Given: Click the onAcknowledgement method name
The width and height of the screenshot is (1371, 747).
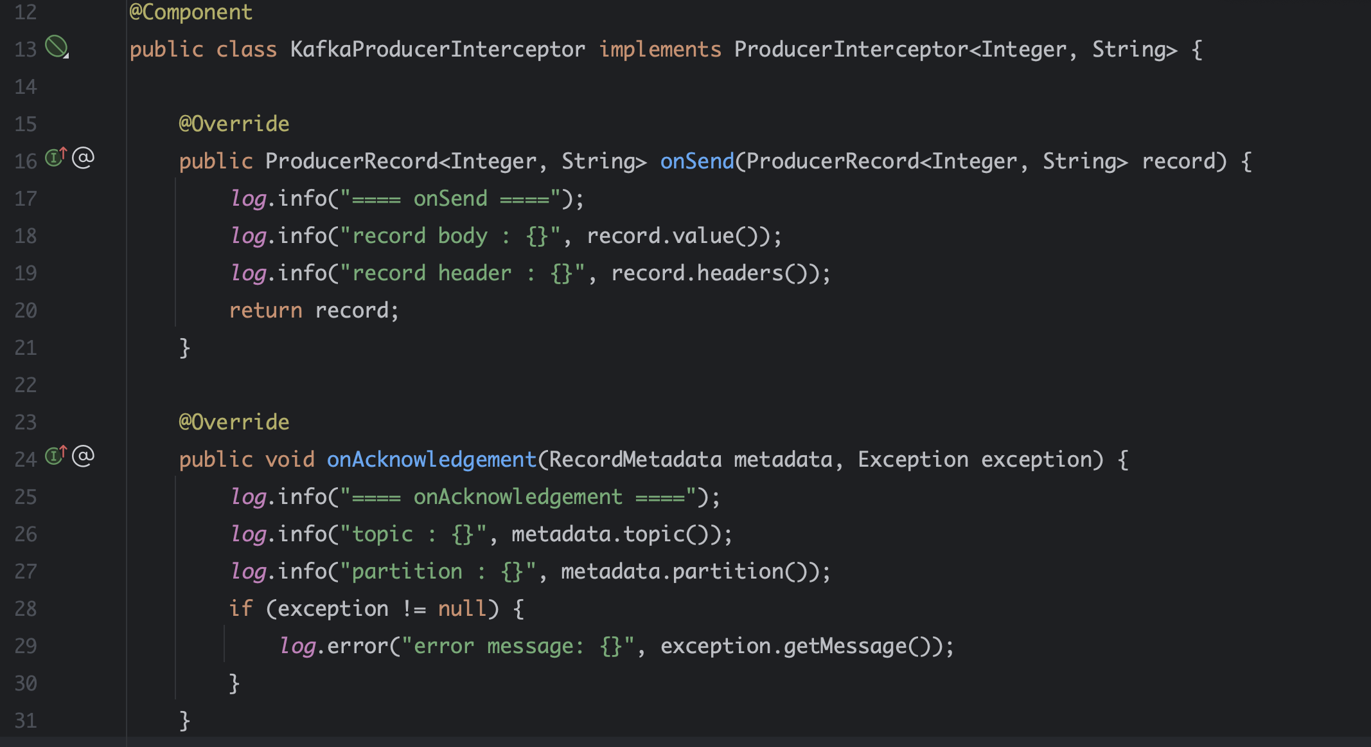Looking at the screenshot, I should point(431,460).
